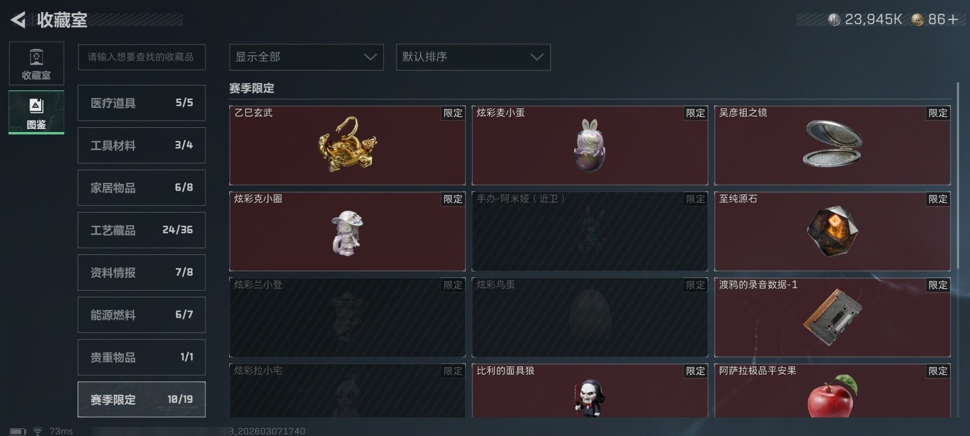
Task: Expand the 显示全部 filter dropdown
Action: (x=306, y=57)
